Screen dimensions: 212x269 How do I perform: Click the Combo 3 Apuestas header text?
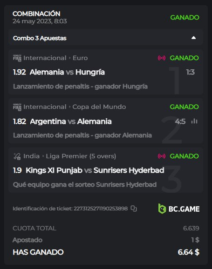[x=40, y=38]
